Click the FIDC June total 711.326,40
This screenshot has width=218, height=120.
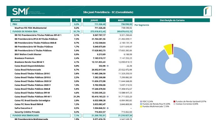[x=100, y=24]
